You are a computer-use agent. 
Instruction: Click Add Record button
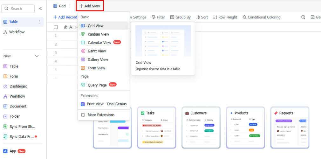65,17
